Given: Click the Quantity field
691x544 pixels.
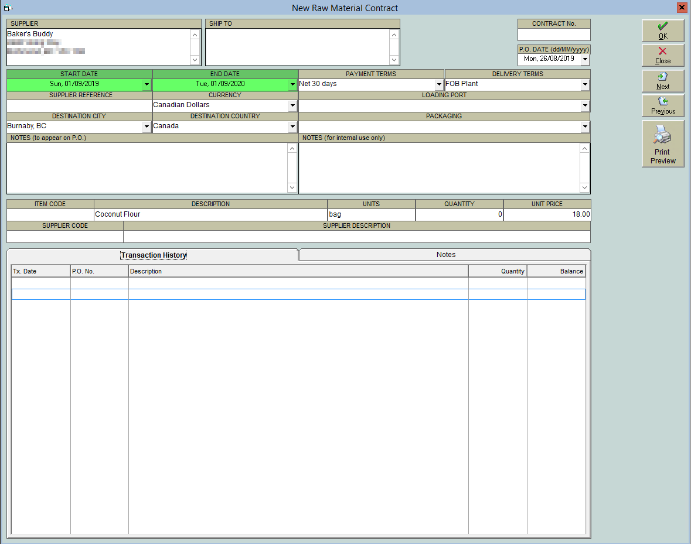Looking at the screenshot, I should [459, 215].
